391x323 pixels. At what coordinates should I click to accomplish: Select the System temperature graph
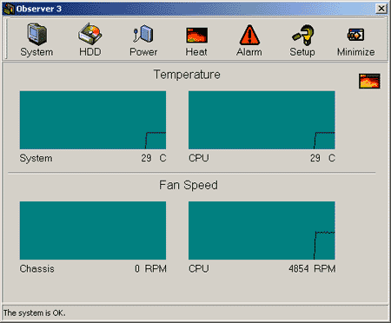click(x=93, y=120)
